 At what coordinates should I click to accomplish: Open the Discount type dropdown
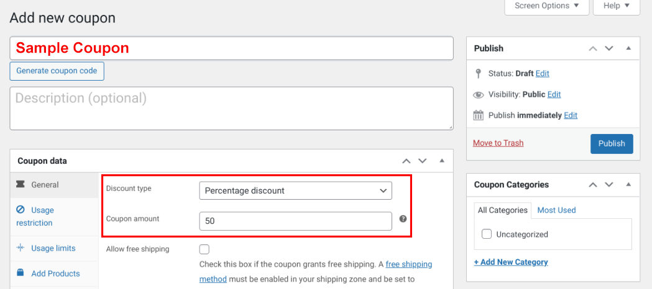coord(295,190)
